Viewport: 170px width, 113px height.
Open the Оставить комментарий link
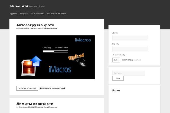coord(54,88)
